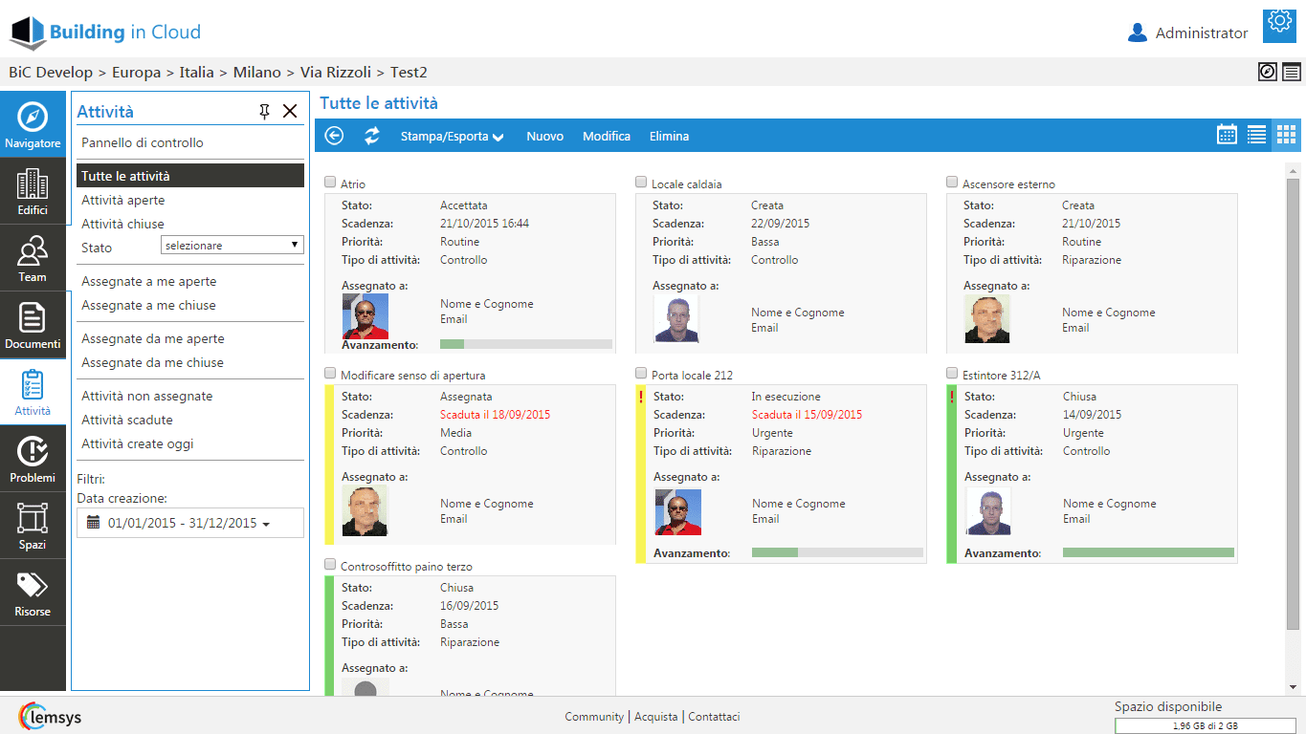Click the back arrow in toolbar
The width and height of the screenshot is (1306, 734).
(334, 136)
